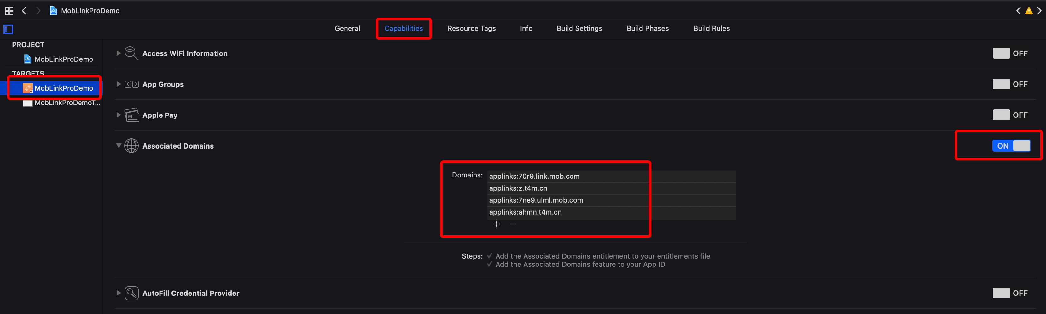Click the AutoFill Credential Provider icon

click(x=131, y=293)
